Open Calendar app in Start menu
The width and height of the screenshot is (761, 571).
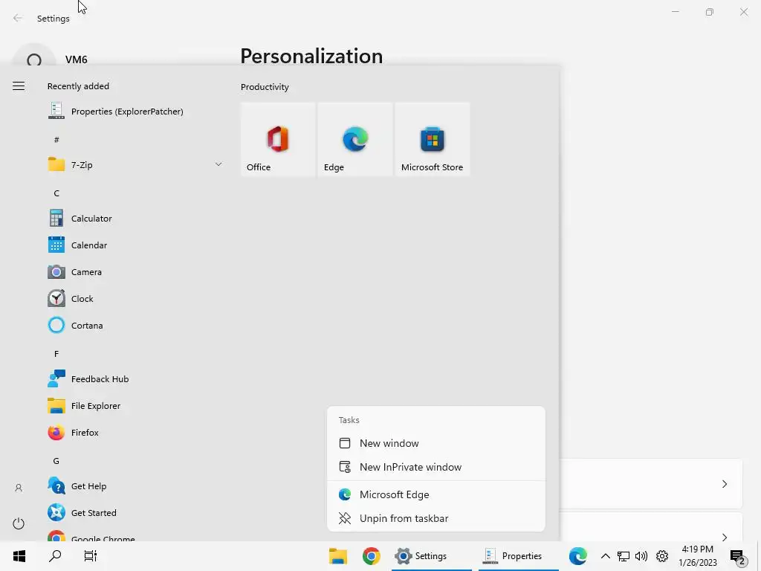(135, 245)
